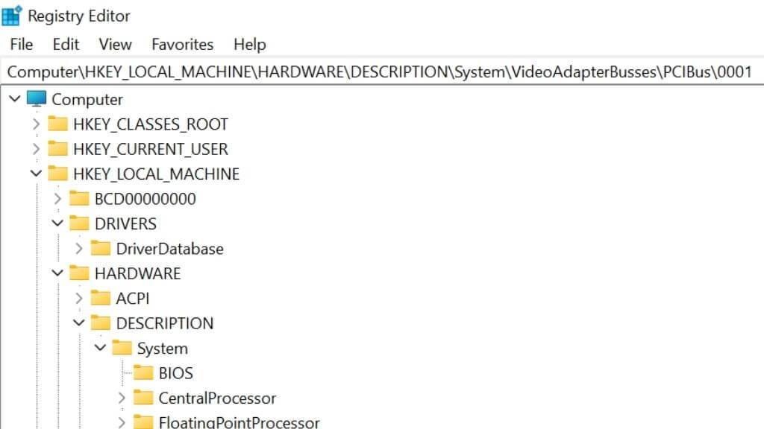The width and height of the screenshot is (764, 429).
Task: Open the File menu
Action: 22,44
